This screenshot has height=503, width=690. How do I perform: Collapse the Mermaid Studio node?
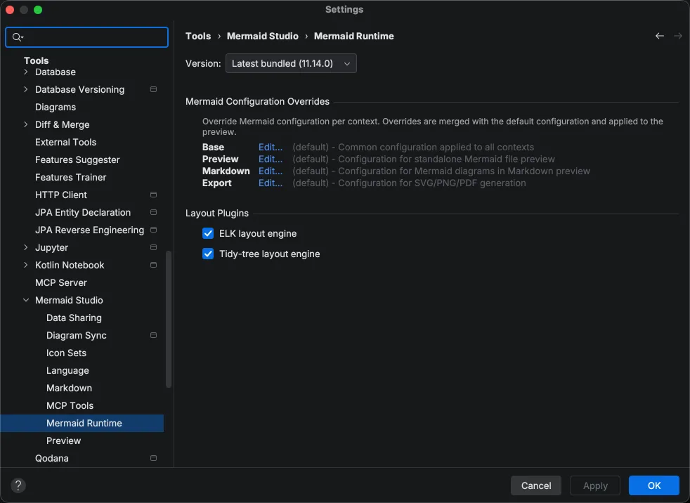coord(25,300)
